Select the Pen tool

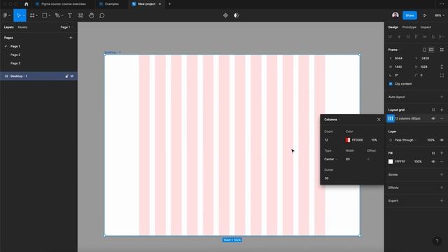pos(57,15)
